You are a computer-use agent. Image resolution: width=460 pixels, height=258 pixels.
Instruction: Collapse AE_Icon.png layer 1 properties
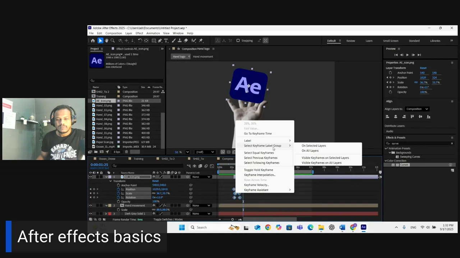[x=106, y=177]
